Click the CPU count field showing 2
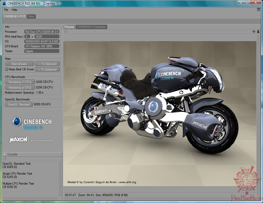 tap(27, 36)
